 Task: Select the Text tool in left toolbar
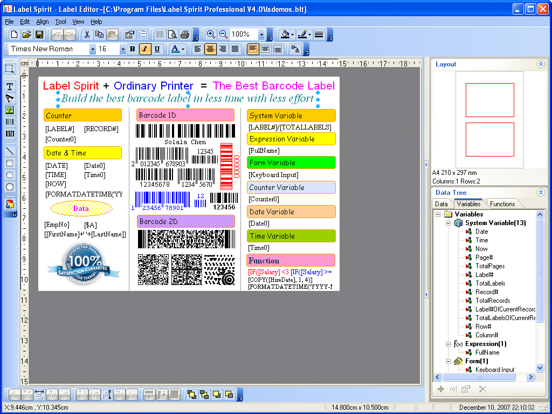pyautogui.click(x=10, y=86)
